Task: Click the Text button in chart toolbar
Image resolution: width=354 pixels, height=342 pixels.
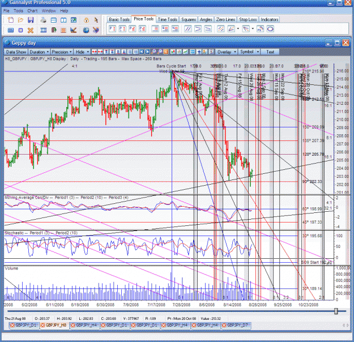Action: (270, 52)
